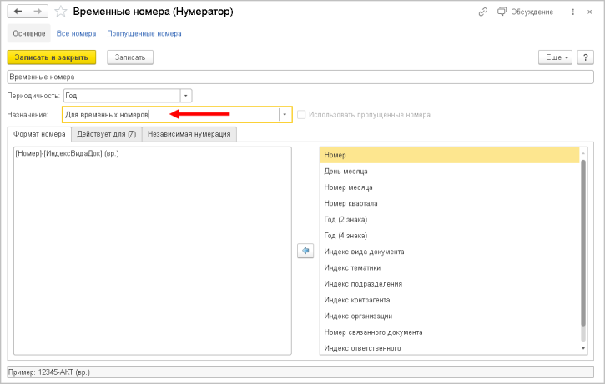605x384 pixels.
Task: Click the list scrollbar down arrow
Action: pos(583,348)
